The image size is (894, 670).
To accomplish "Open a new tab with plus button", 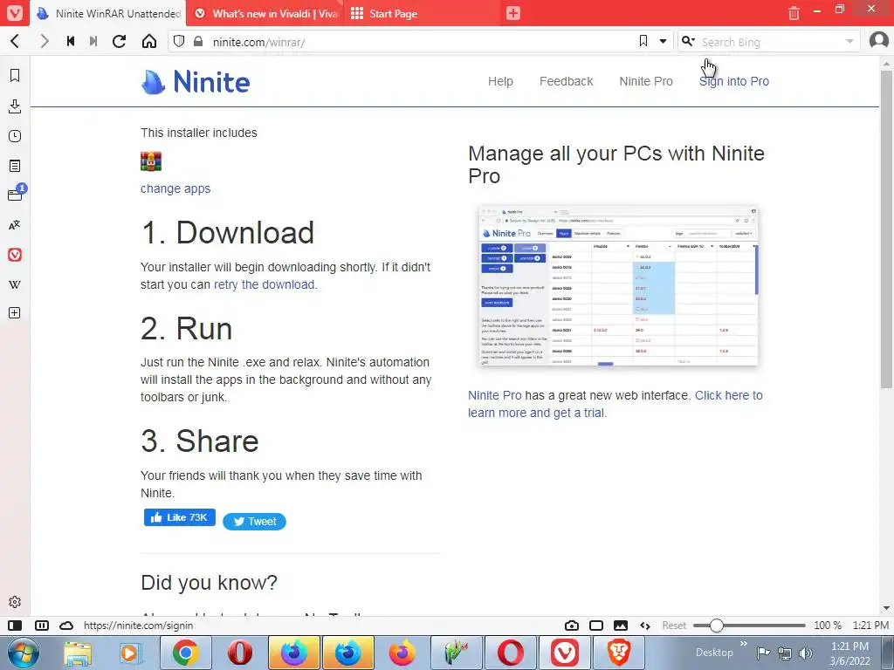I will 513,13.
